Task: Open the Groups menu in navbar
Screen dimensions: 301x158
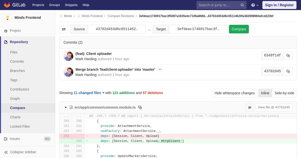Action: coord(54,5)
